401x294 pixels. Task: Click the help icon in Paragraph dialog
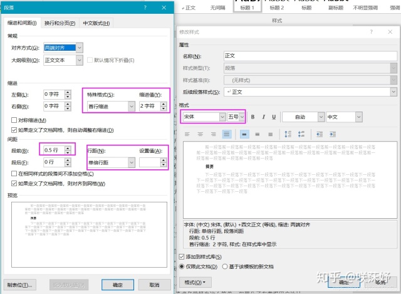pyautogui.click(x=145, y=8)
